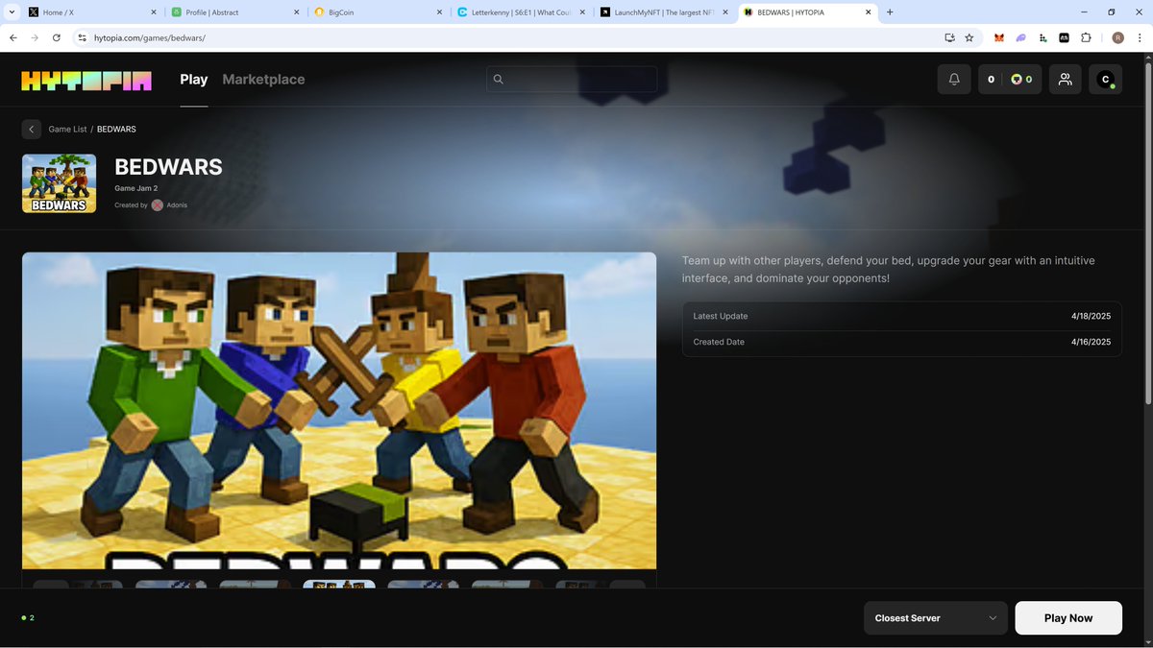
Task: Click the Game List breadcrumb link
Action: 67,129
